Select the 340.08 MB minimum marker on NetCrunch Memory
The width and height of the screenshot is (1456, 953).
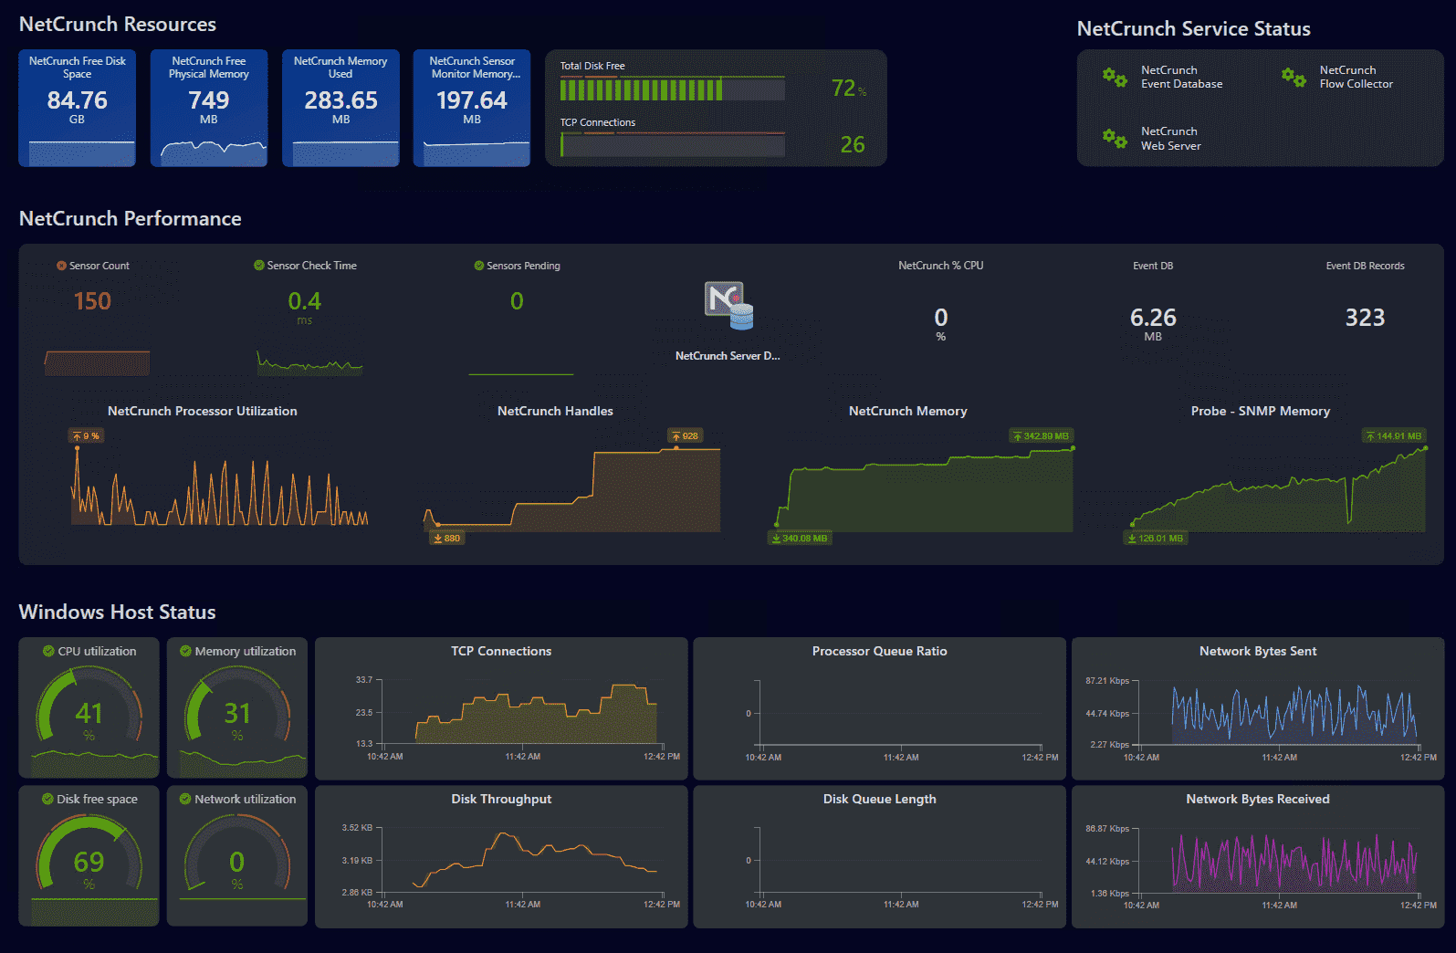(800, 539)
